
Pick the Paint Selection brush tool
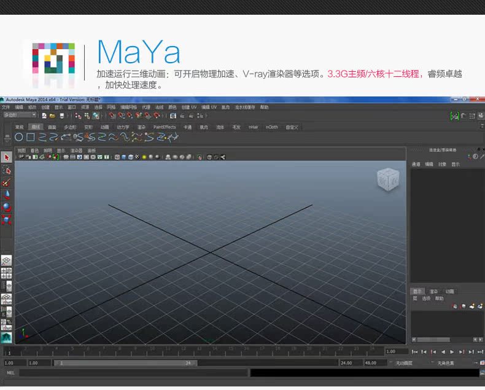coord(7,182)
